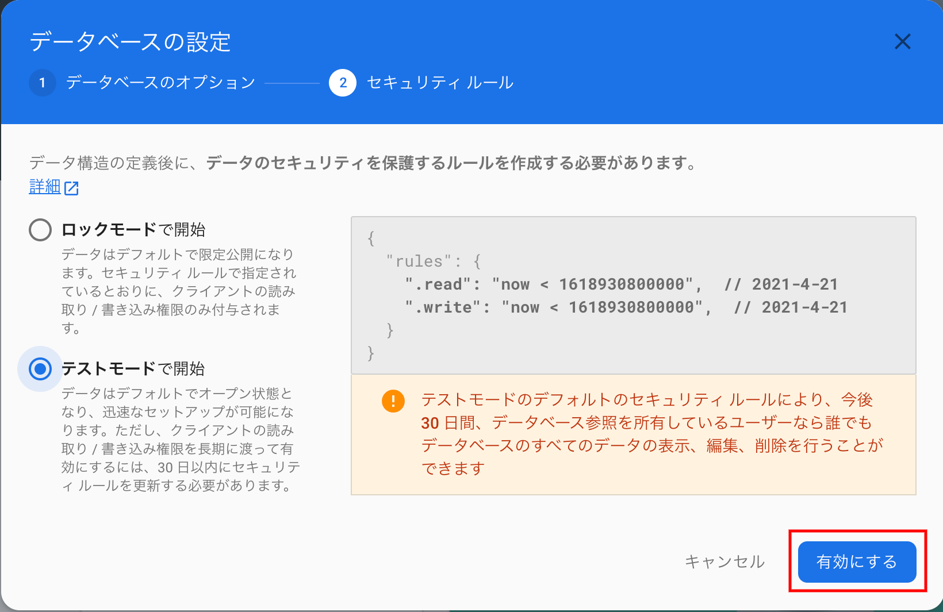Click the ".write" rule line in the code
Viewport: 943px width, 612px height.
[626, 307]
